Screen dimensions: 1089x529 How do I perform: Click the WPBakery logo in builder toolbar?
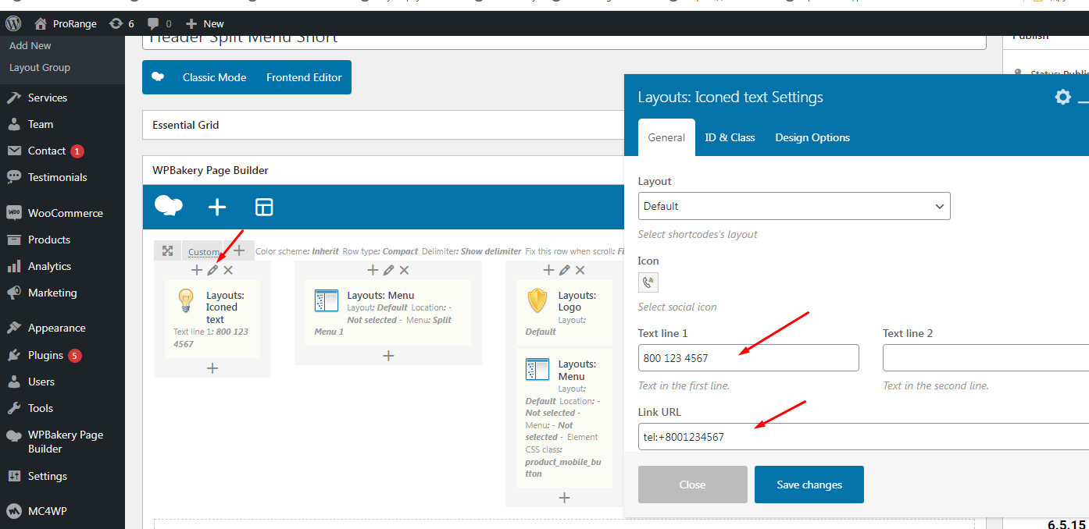click(x=169, y=206)
